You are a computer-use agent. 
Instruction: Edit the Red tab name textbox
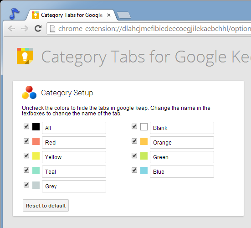tap(74, 142)
